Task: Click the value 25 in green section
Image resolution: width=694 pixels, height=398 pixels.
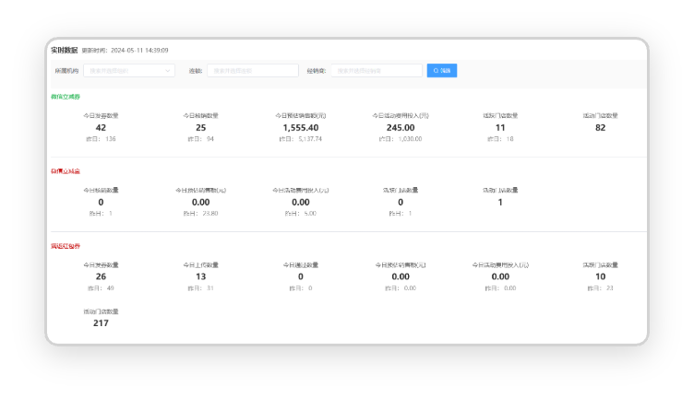Action: (201, 128)
